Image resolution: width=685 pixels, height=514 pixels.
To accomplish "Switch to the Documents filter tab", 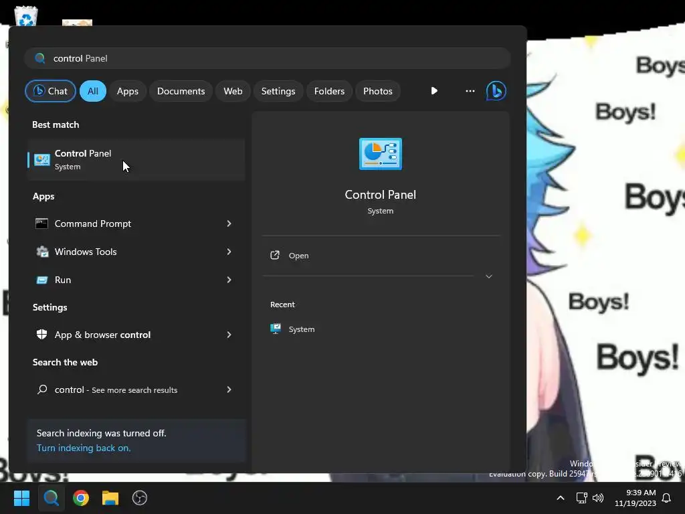I will [x=181, y=91].
